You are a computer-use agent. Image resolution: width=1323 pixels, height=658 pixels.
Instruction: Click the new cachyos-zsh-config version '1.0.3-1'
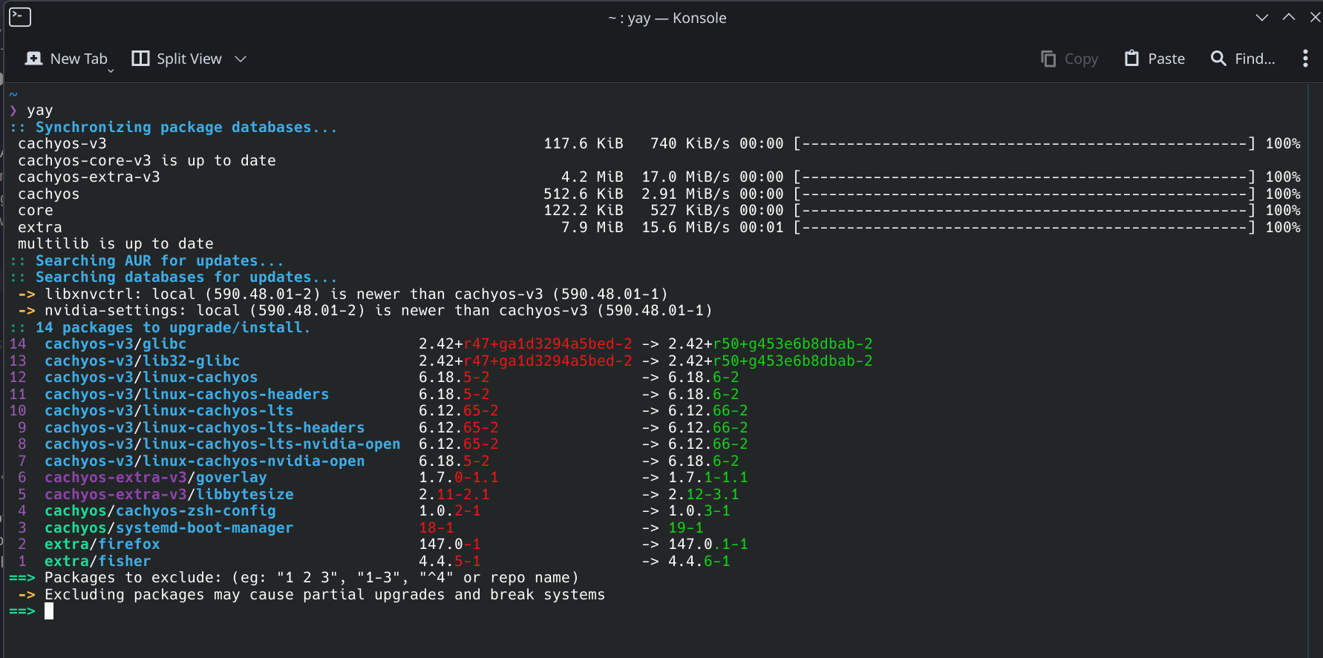(699, 511)
